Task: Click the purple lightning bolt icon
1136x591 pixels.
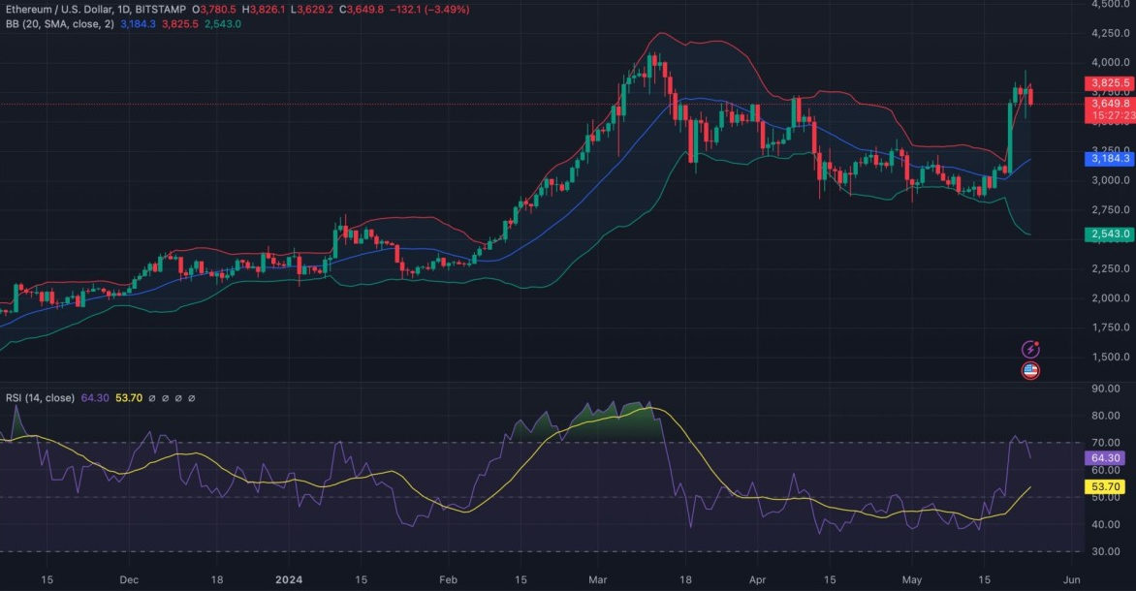Action: point(1030,350)
